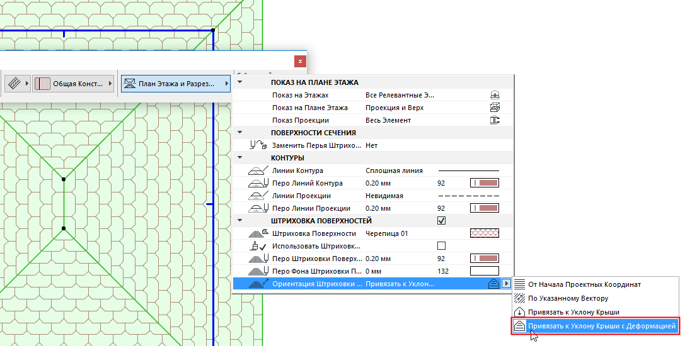The height and width of the screenshot is (346, 685).
Task: Click 0.20 мм in Перо Линий Контура row
Action: (378, 183)
